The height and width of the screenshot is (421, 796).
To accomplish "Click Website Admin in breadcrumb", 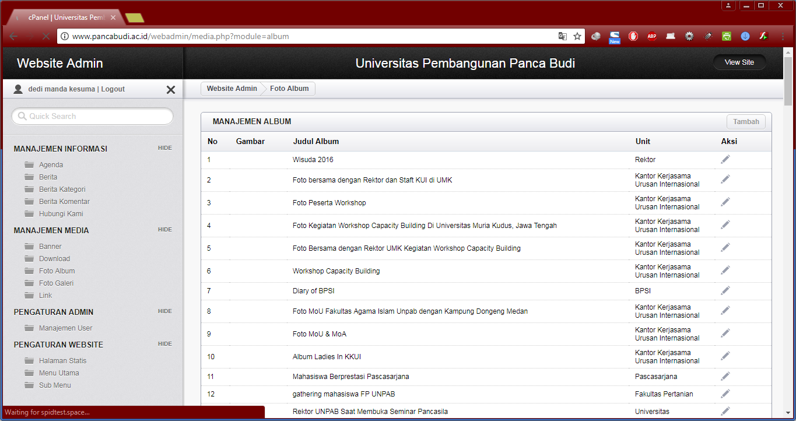I will click(x=232, y=89).
